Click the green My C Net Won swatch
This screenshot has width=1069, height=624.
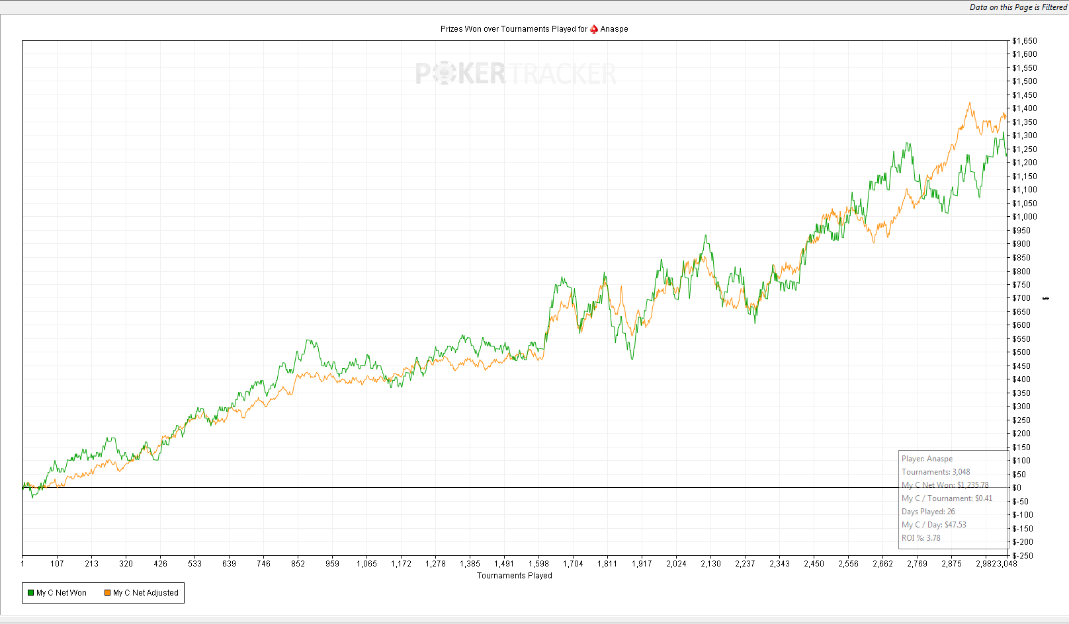[30, 593]
